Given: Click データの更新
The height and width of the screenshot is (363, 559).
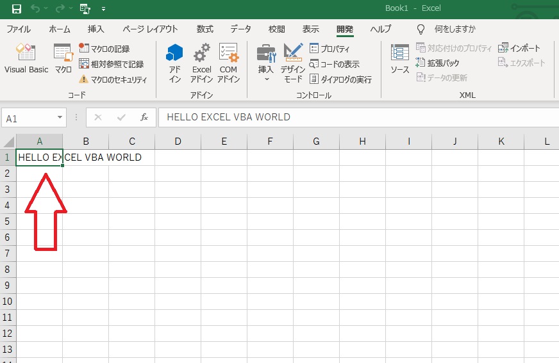Looking at the screenshot, I should 442,77.
